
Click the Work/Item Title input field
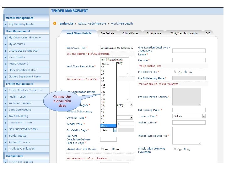pos(117,48)
